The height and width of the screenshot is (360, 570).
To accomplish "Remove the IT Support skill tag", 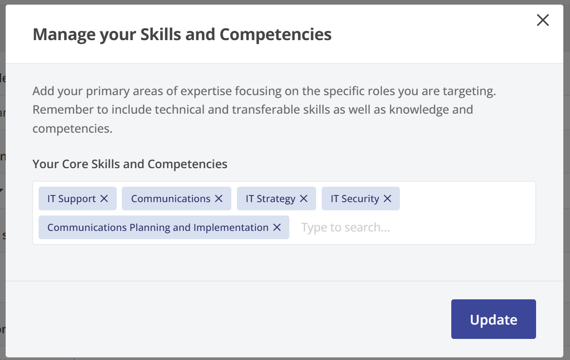I will point(104,199).
